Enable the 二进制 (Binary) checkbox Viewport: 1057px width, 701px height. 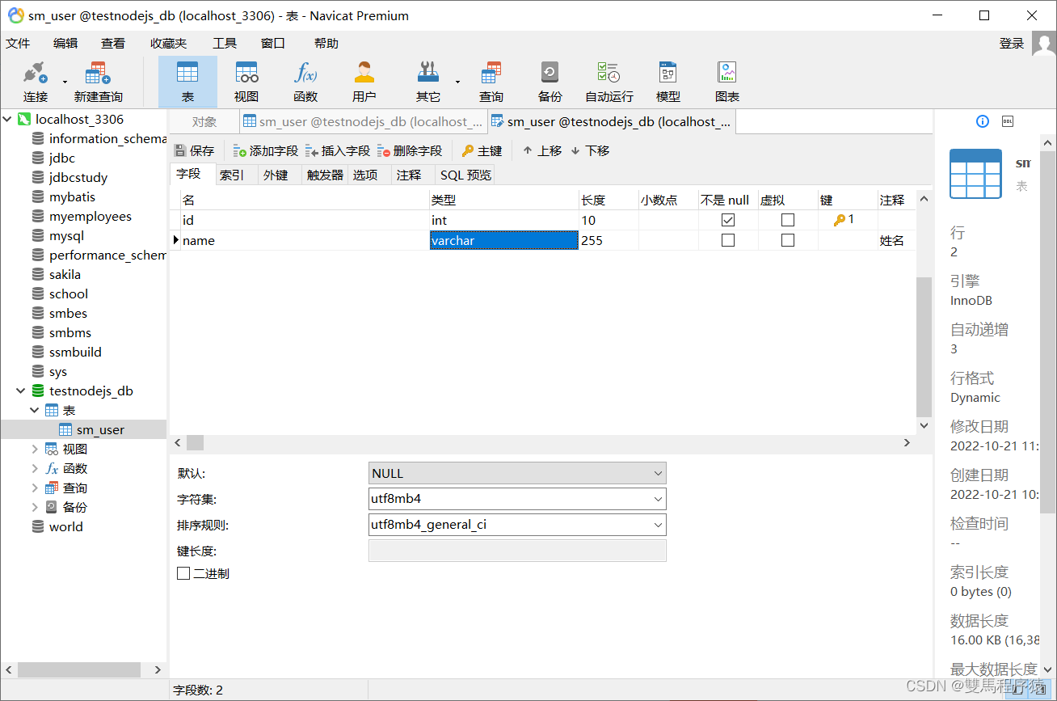point(183,573)
